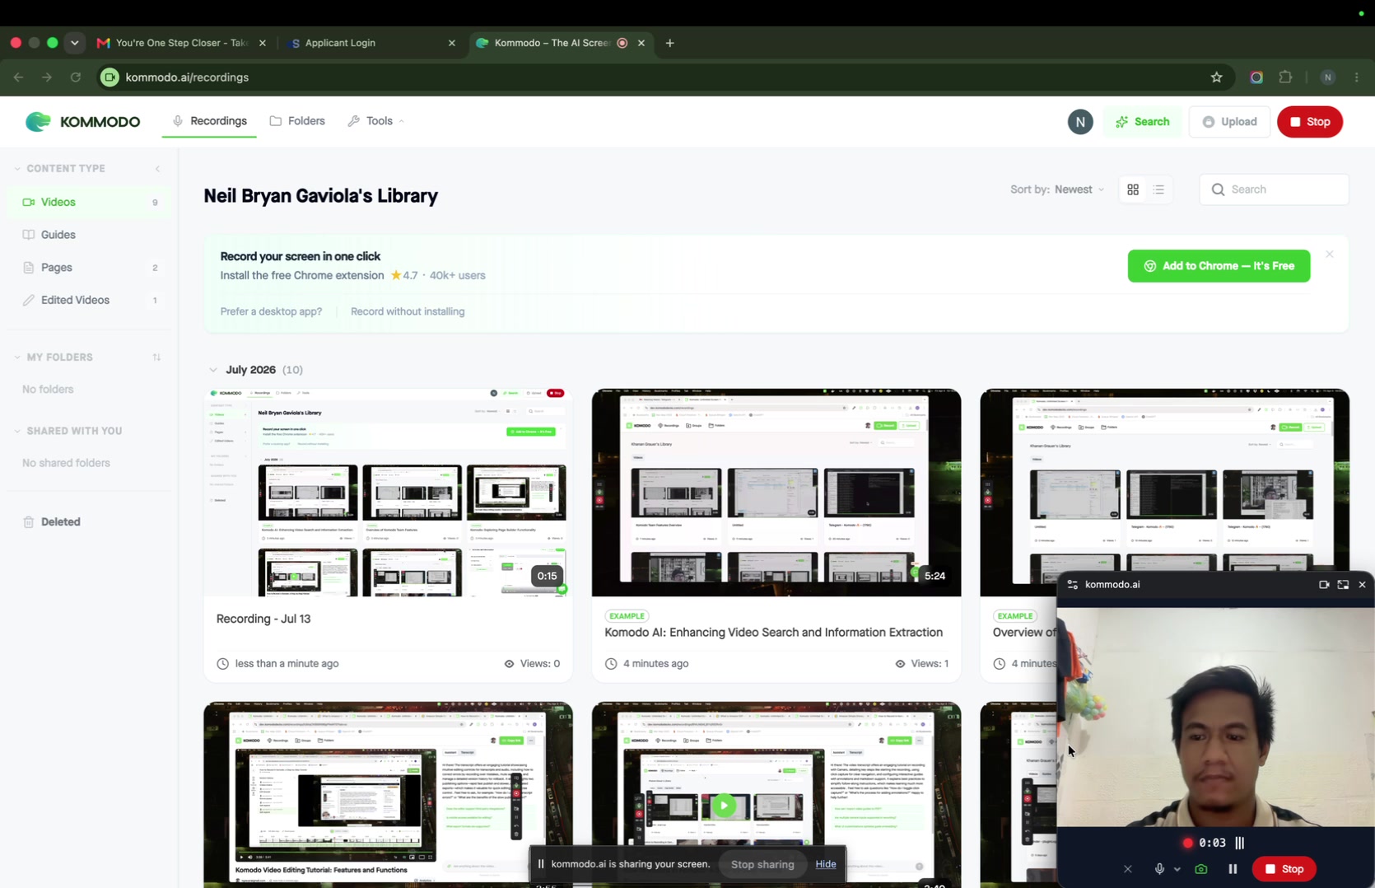Mute the microphone in recorder widget
This screenshot has width=1375, height=888.
click(x=1159, y=869)
